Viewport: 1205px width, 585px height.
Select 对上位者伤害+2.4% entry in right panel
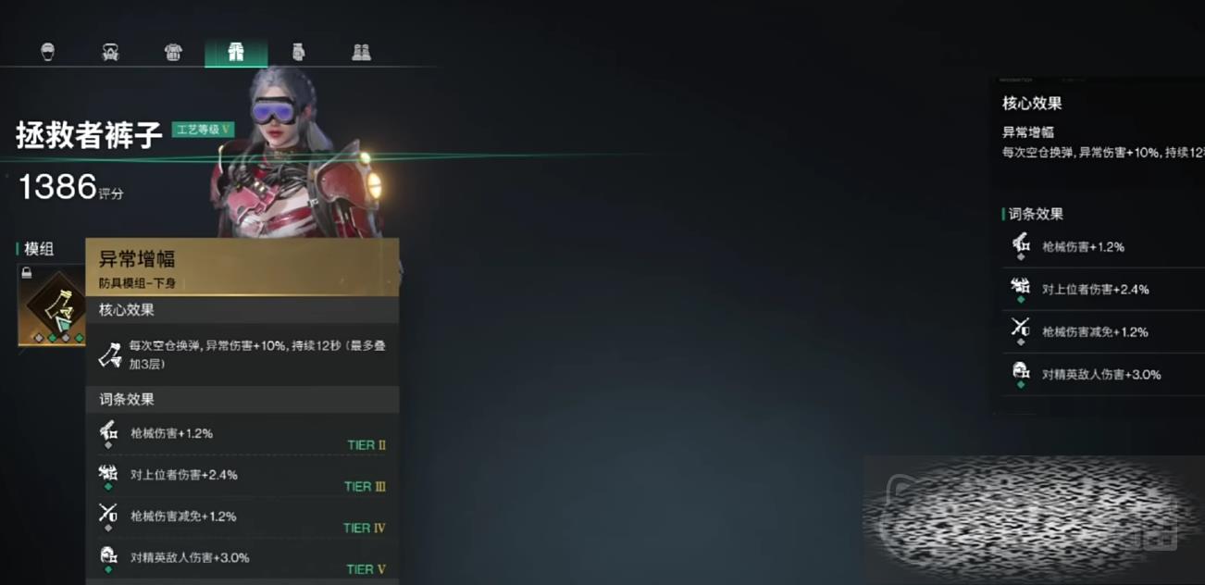(1103, 290)
